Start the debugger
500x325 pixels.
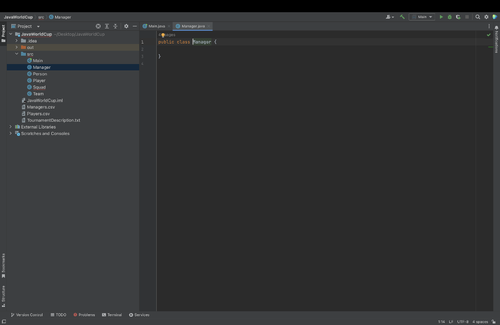point(449,16)
